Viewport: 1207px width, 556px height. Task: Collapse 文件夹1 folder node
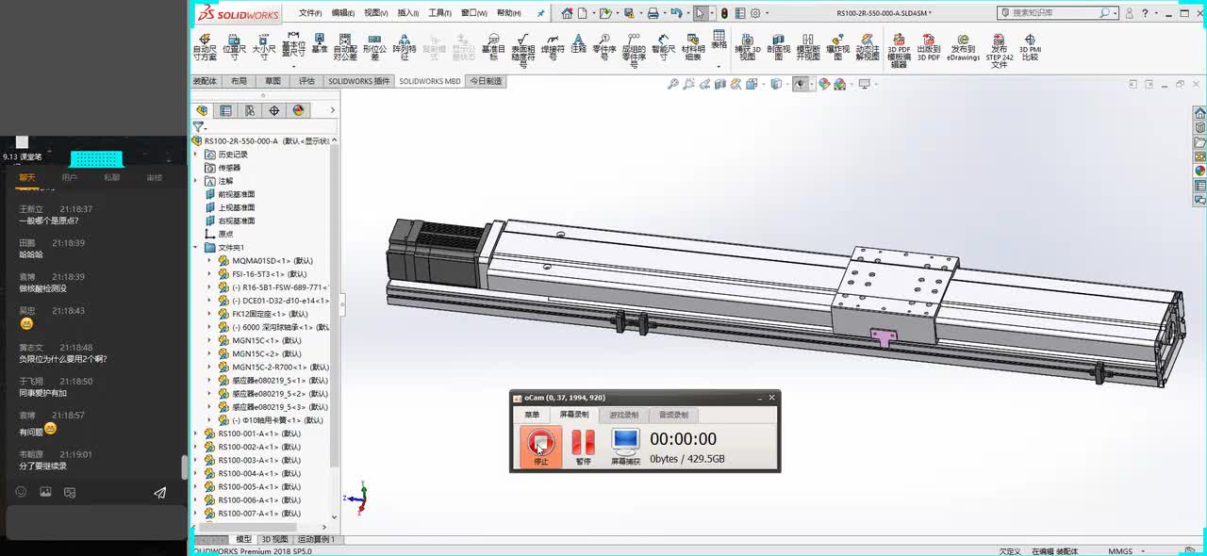197,247
